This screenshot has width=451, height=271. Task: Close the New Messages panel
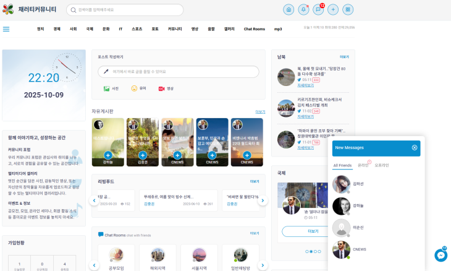pyautogui.click(x=415, y=148)
